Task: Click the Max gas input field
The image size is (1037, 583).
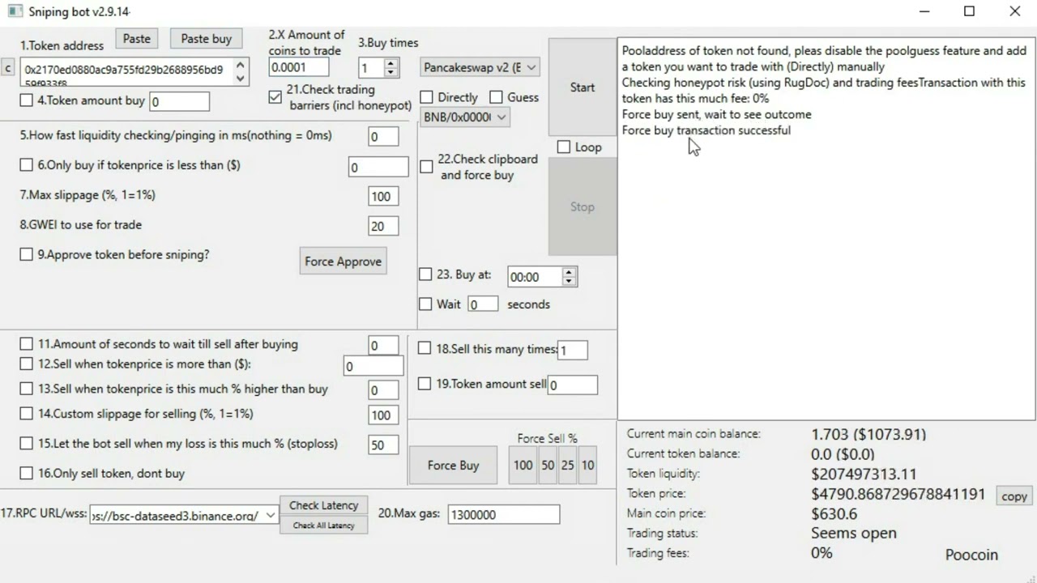Action: pos(503,514)
